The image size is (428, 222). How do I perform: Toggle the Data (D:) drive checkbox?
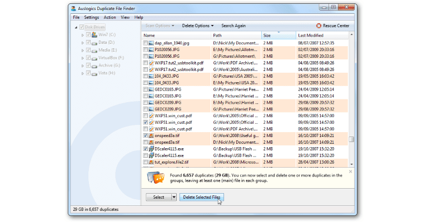coord(88,42)
